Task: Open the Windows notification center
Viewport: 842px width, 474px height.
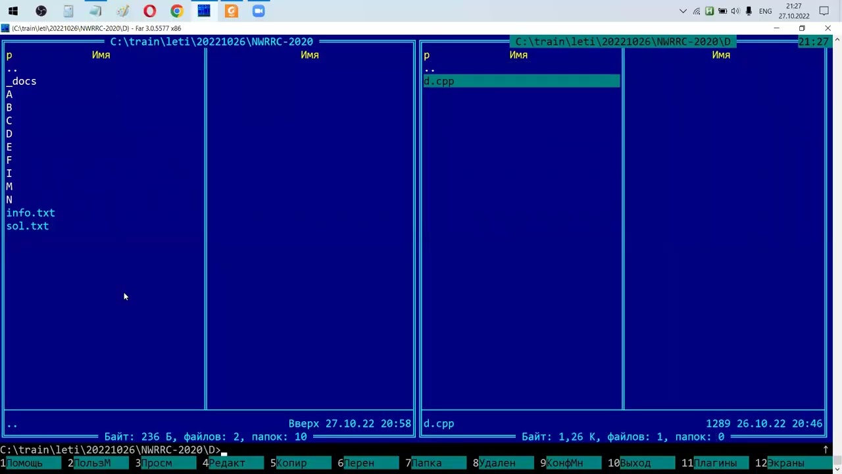Action: click(x=824, y=11)
